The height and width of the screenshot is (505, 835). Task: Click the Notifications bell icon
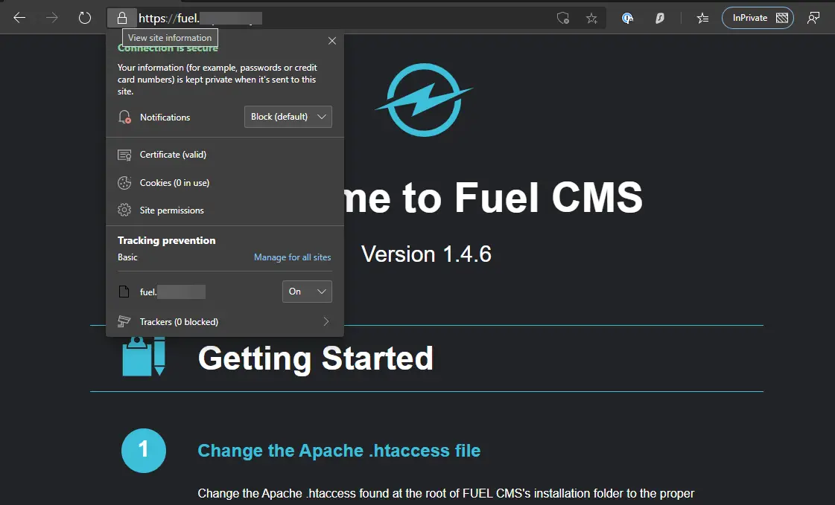(x=124, y=117)
